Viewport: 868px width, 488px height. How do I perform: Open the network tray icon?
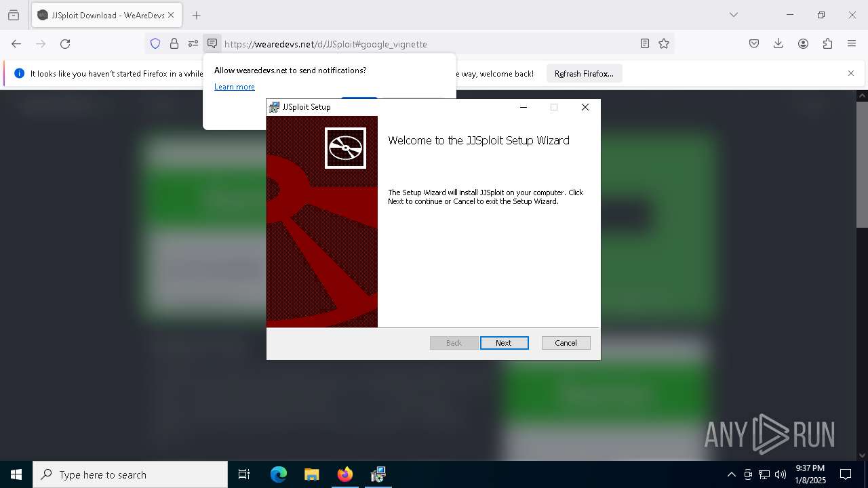(x=764, y=474)
